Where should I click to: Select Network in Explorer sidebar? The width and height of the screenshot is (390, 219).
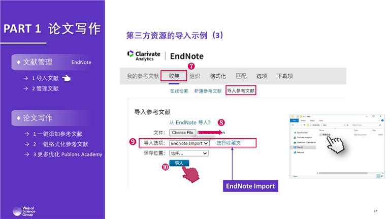click(299, 152)
